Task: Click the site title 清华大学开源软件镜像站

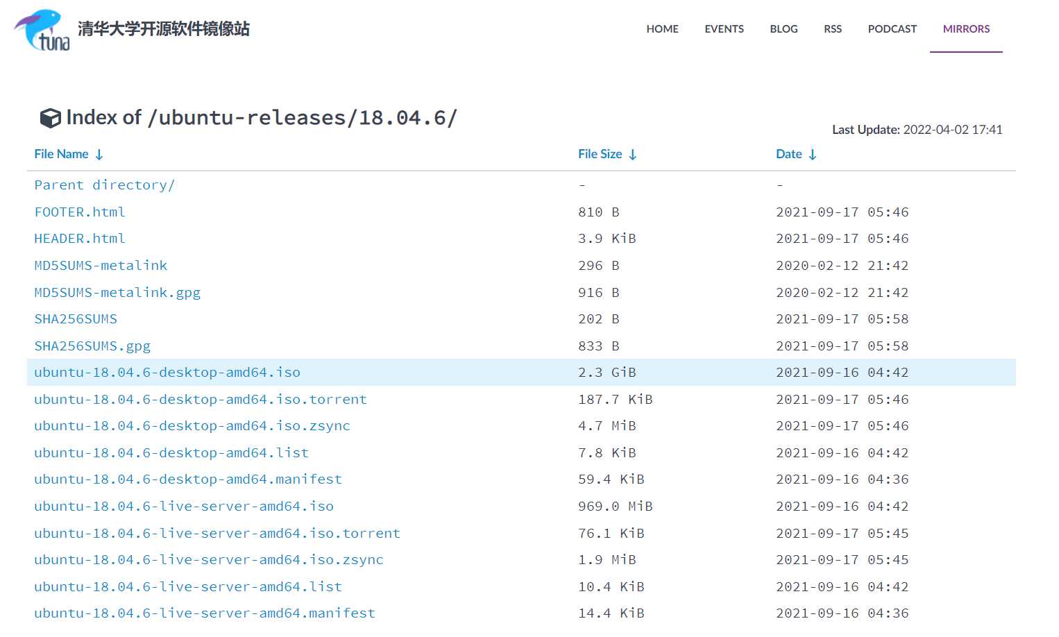Action: [x=164, y=28]
